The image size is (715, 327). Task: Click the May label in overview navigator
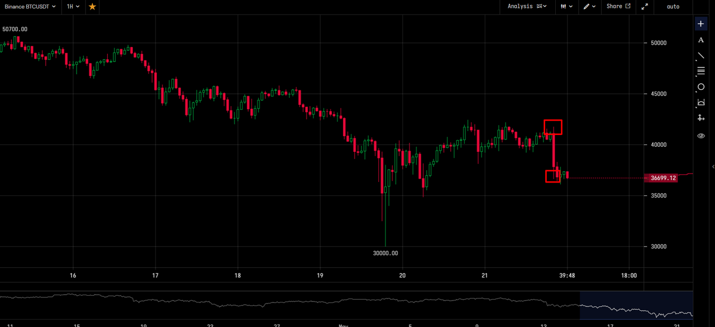click(344, 324)
